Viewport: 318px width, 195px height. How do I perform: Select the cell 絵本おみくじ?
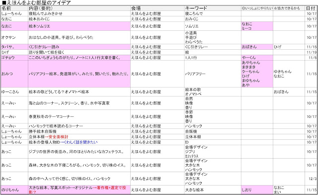(79, 19)
